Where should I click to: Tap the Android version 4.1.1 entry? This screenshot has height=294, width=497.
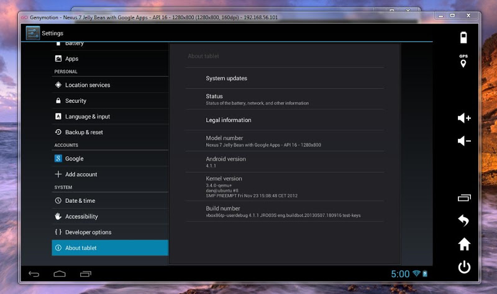click(285, 162)
